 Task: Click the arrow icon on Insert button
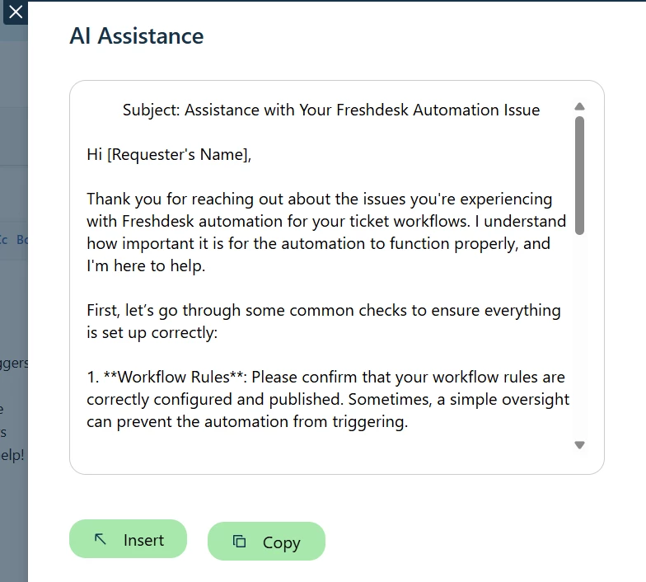click(101, 539)
